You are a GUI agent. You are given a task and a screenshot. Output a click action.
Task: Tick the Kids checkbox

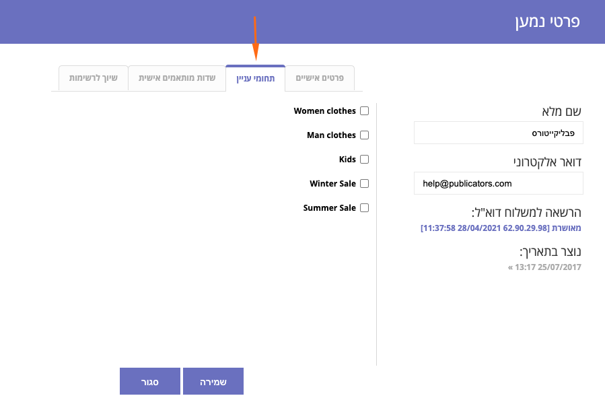tap(364, 160)
